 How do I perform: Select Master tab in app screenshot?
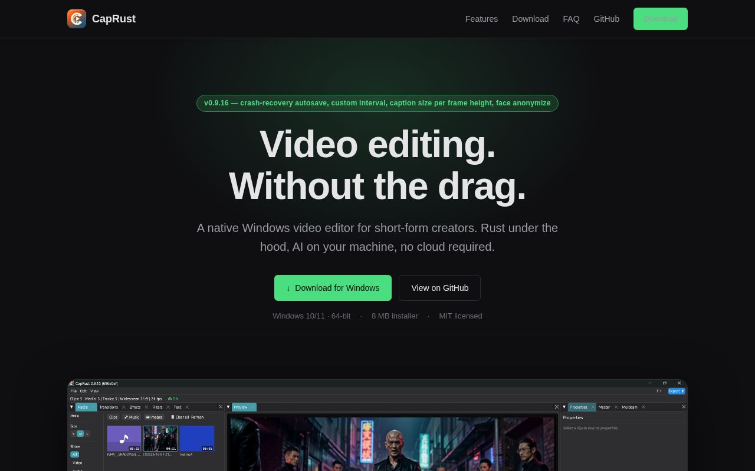point(604,407)
